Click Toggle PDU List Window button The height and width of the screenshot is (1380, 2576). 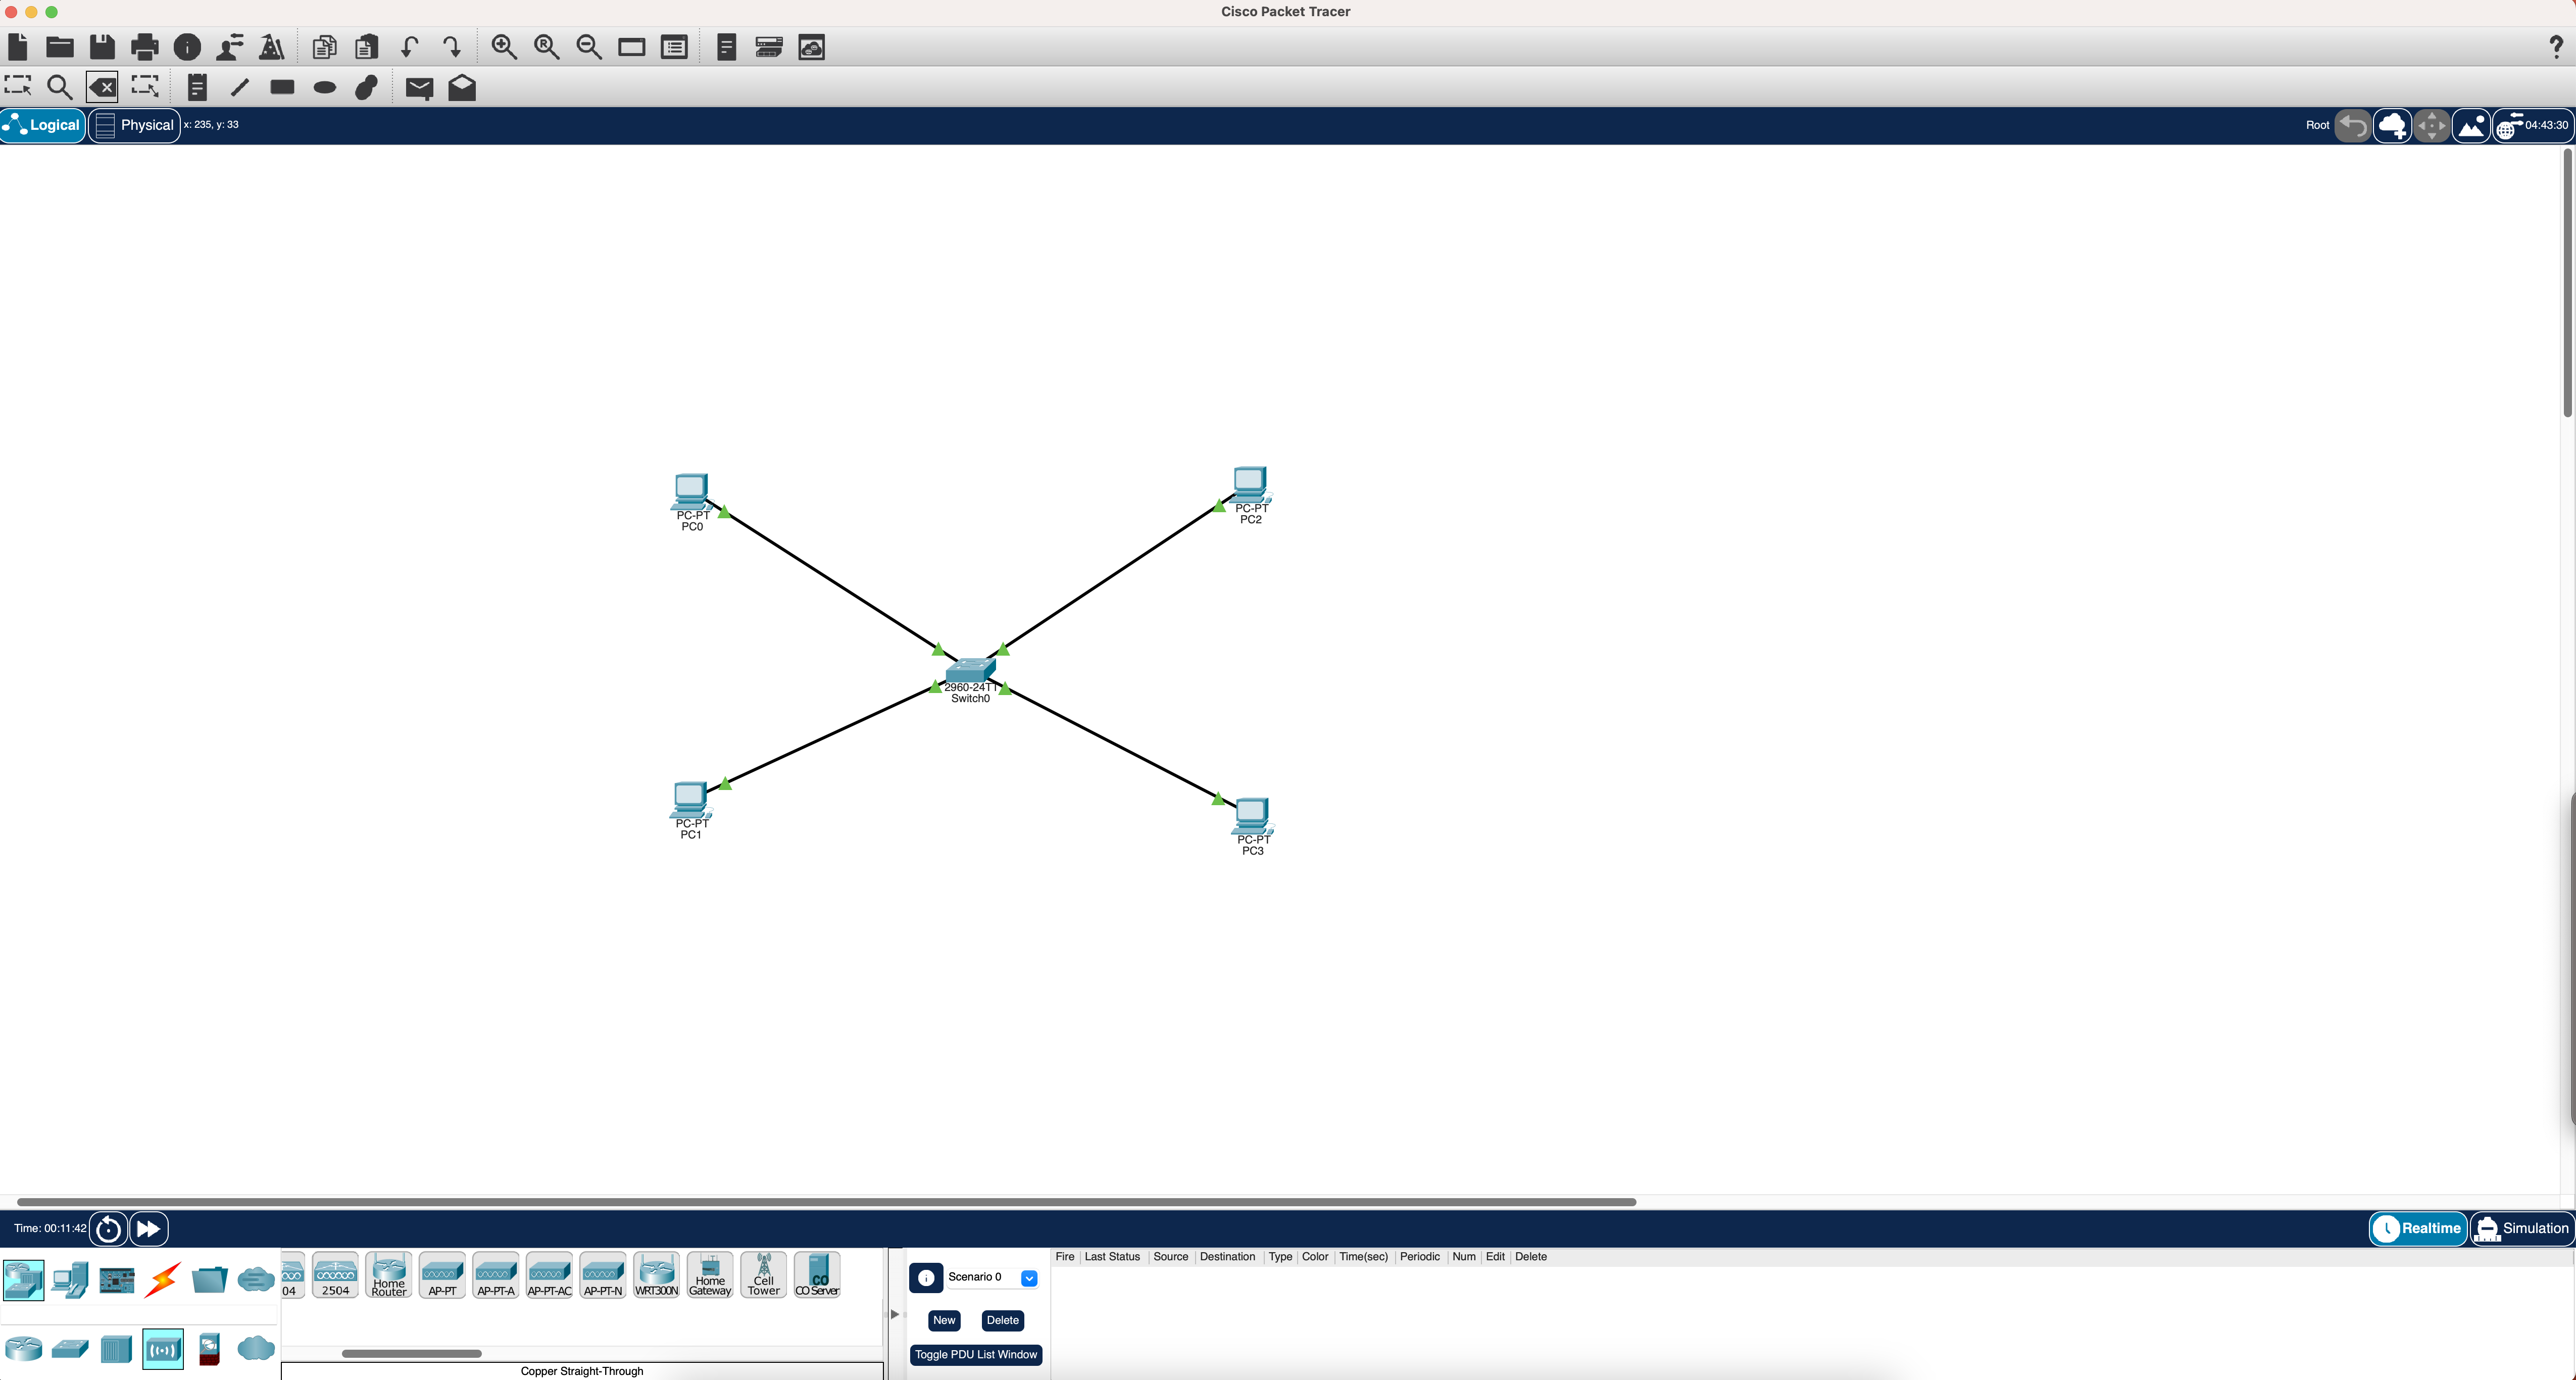click(x=975, y=1354)
